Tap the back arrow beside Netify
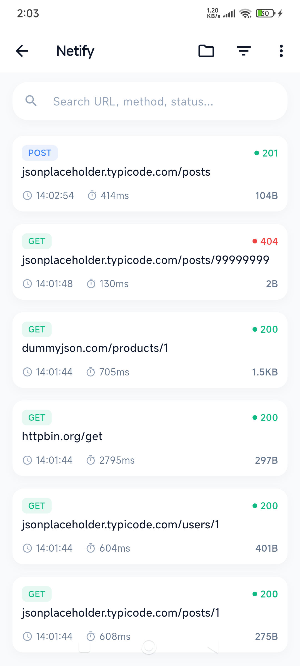Viewport: 300px width, 666px height. (22, 51)
